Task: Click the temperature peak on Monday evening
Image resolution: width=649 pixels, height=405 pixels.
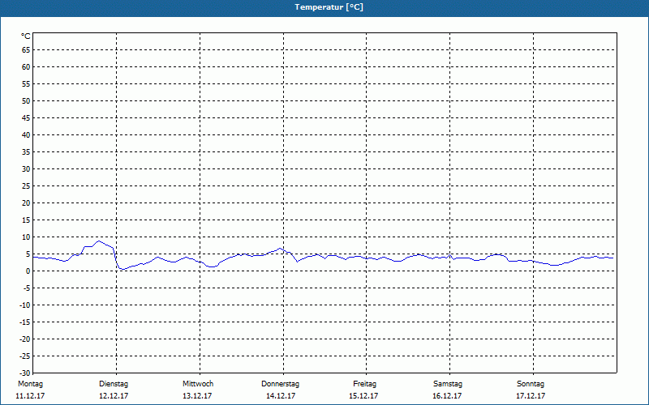Action: (x=98, y=241)
